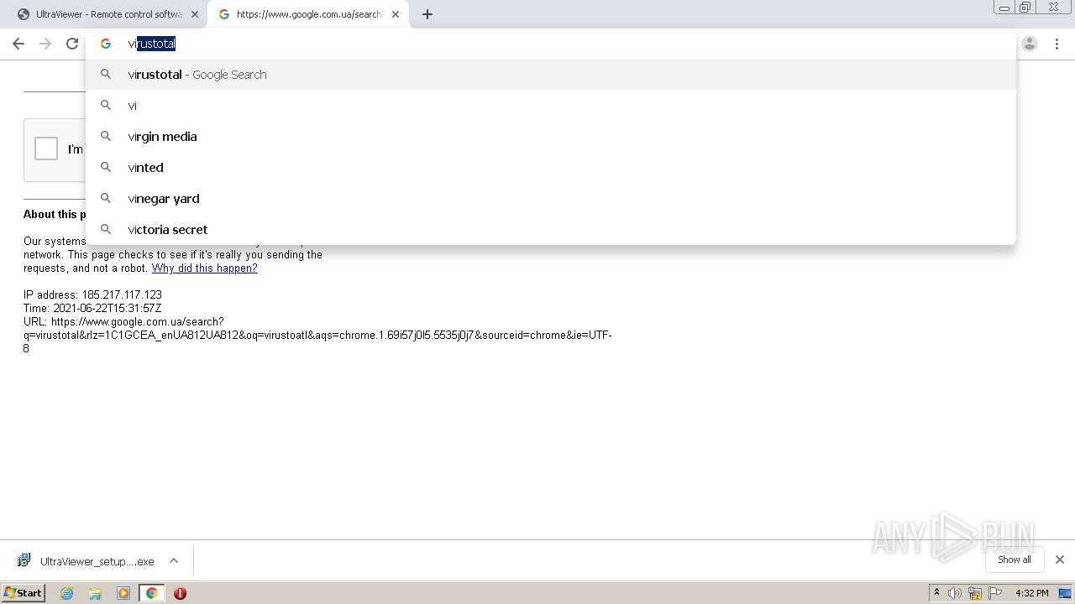
Task: Choose the virgin media suggestion
Action: point(551,137)
